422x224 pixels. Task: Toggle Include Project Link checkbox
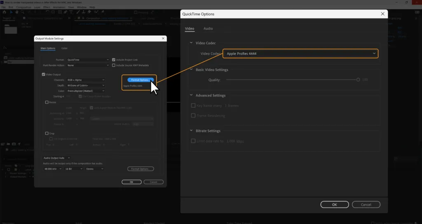(x=114, y=60)
